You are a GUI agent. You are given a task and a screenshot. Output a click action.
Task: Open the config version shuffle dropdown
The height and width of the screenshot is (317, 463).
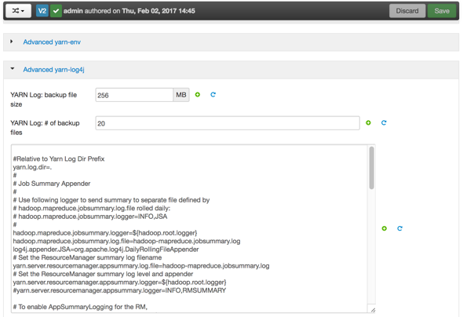tap(18, 11)
